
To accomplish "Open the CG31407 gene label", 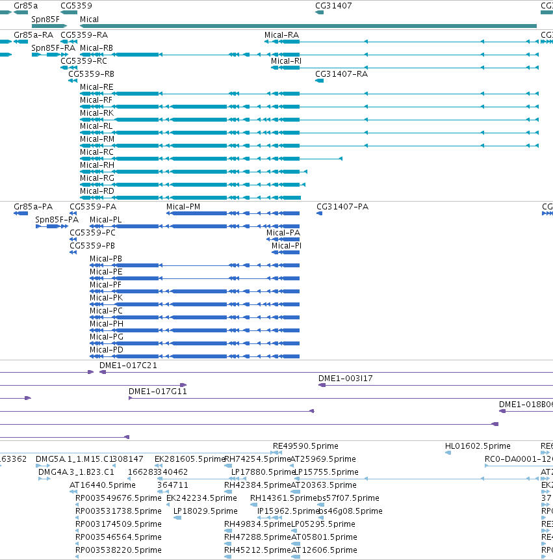I will 333,6.
